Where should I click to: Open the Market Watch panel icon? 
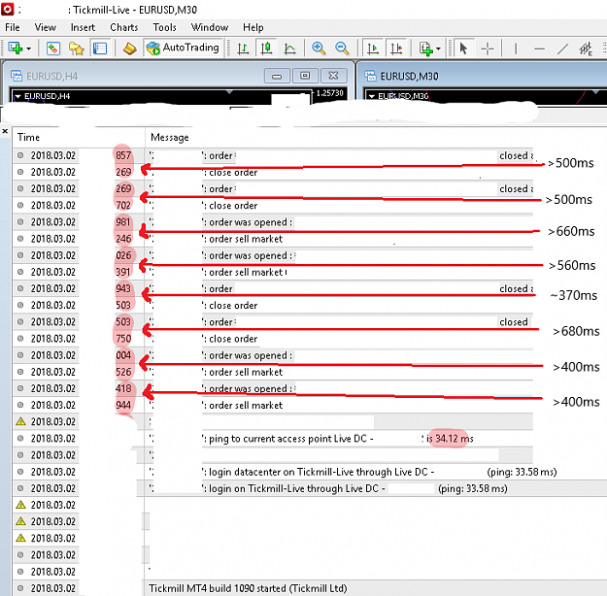(53, 49)
